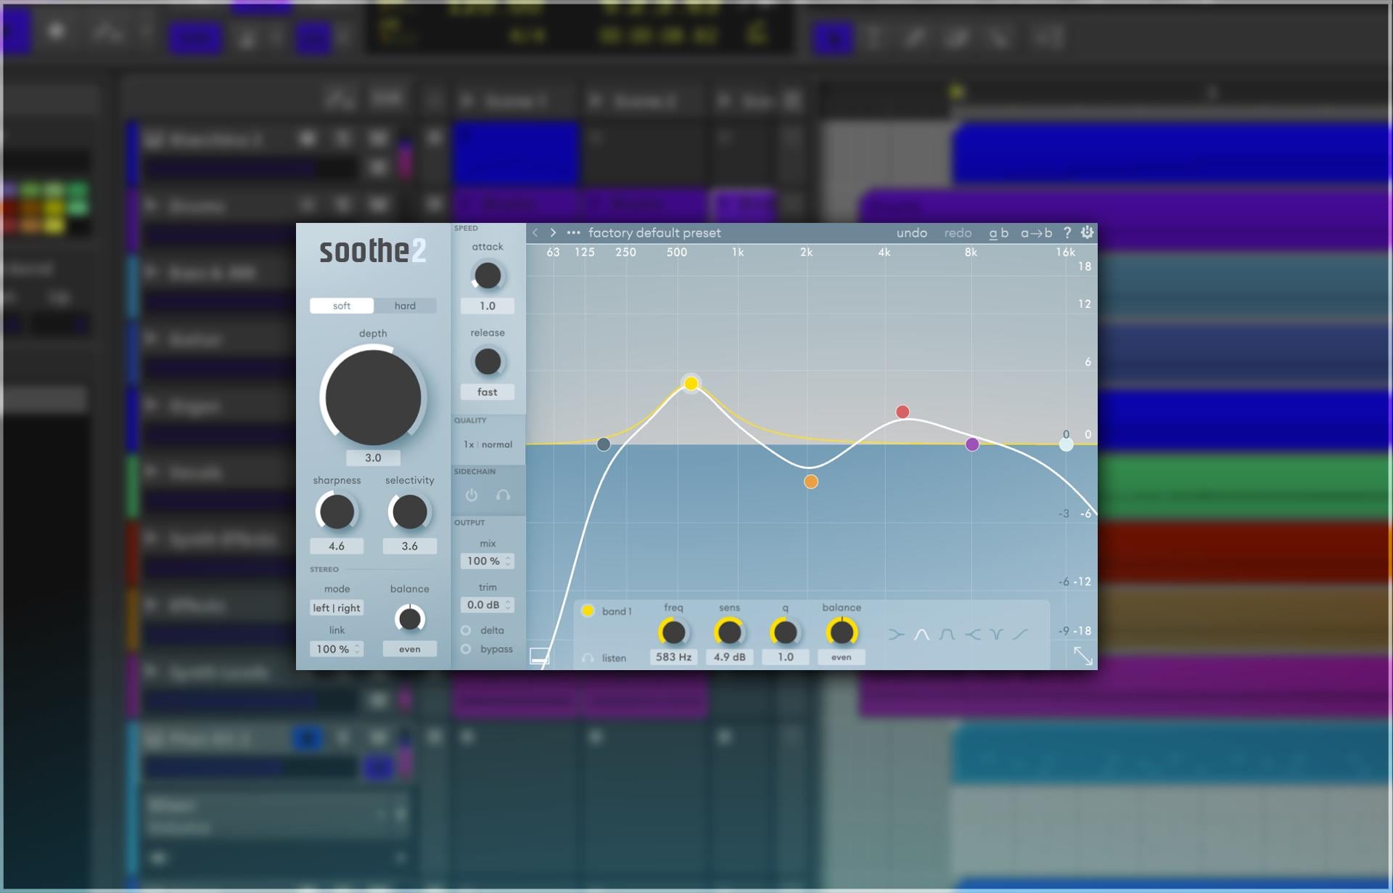Image resolution: width=1393 pixels, height=893 pixels.
Task: Toggle the a b compare state
Action: point(998,233)
